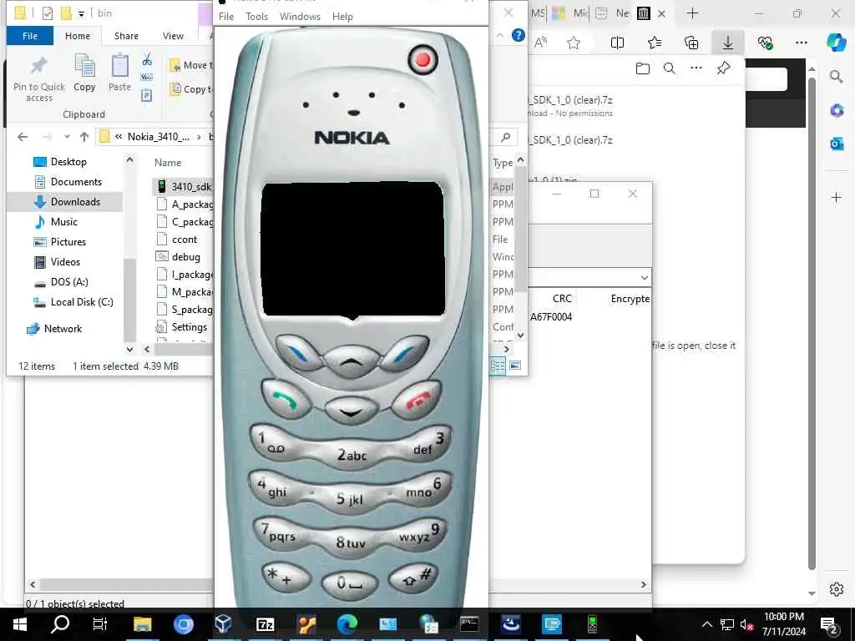
Task: Tap the down arrow navigation key on phone
Action: pos(352,411)
